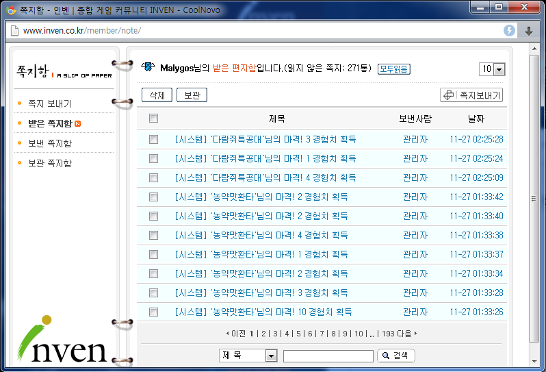Go to page 2 in pagination
Screen dimensions: 546x372
point(263,334)
